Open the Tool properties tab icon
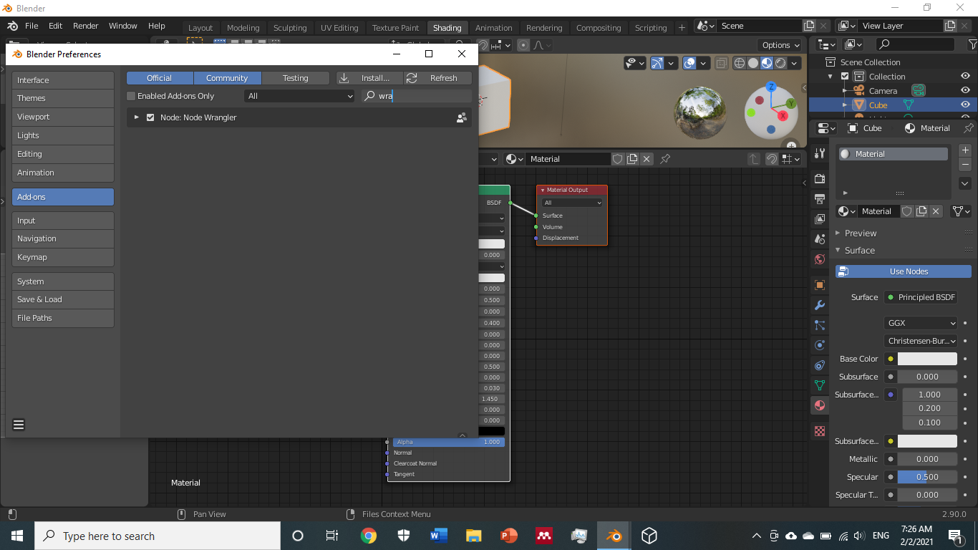Image resolution: width=978 pixels, height=550 pixels. [820, 153]
